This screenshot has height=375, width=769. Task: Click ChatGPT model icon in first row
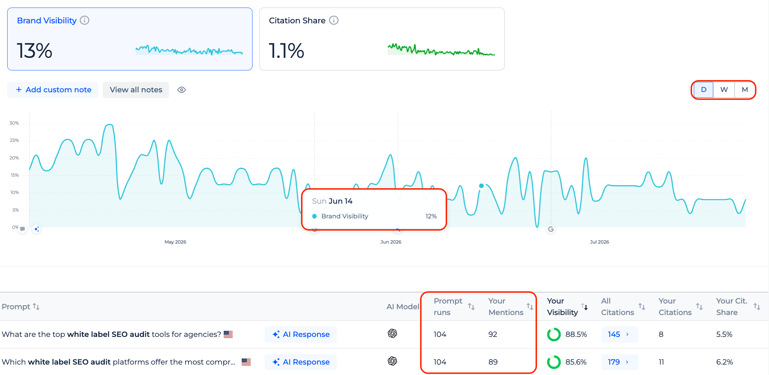tap(392, 334)
